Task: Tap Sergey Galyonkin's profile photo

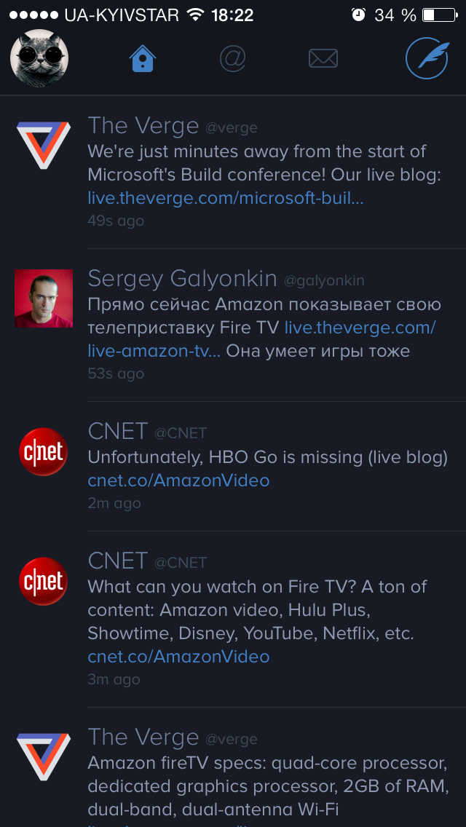Action: [x=44, y=298]
